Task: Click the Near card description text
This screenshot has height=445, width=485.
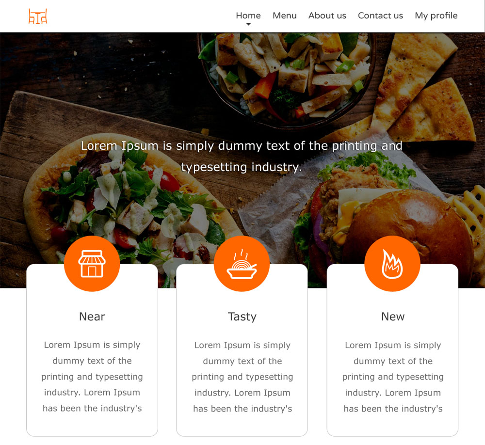Action: (92, 376)
